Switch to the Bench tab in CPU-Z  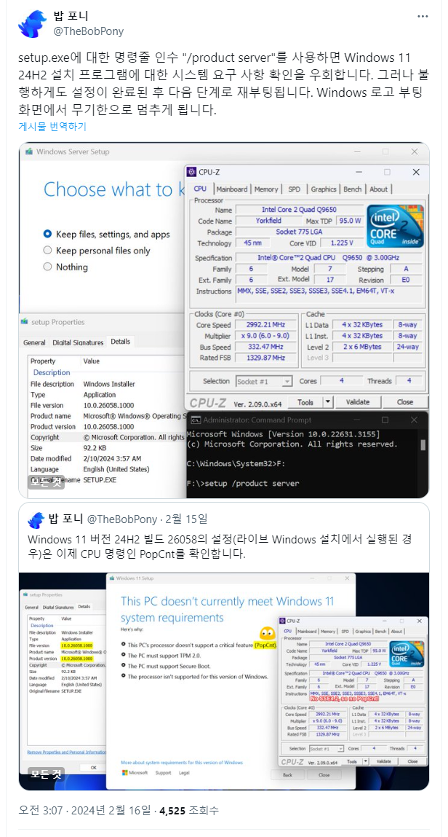pyautogui.click(x=352, y=189)
